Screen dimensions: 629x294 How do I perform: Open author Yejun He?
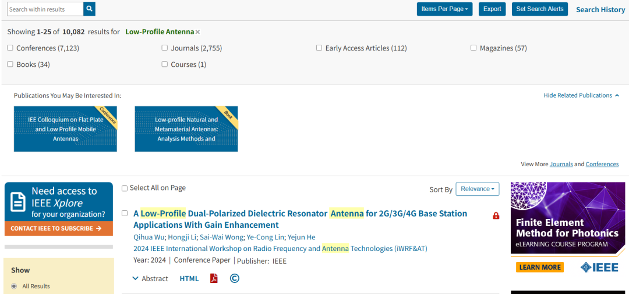click(x=301, y=237)
